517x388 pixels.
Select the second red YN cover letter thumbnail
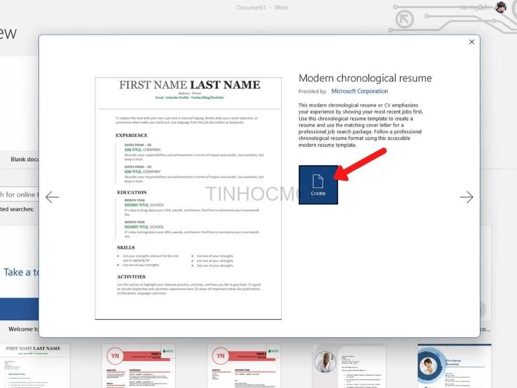[x=244, y=366]
